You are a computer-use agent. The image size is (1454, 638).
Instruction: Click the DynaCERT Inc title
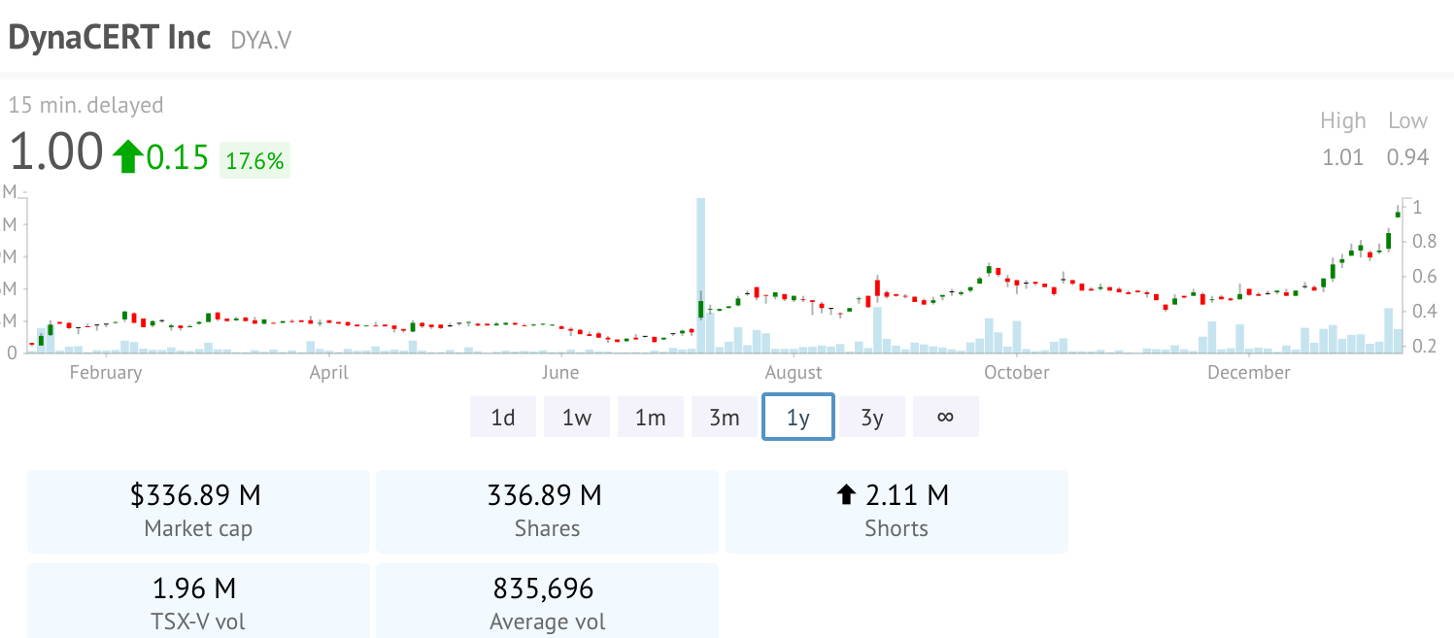(109, 37)
